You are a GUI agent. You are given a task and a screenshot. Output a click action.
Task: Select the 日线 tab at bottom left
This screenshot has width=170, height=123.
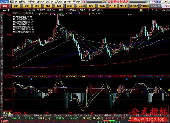pyautogui.click(x=4, y=113)
